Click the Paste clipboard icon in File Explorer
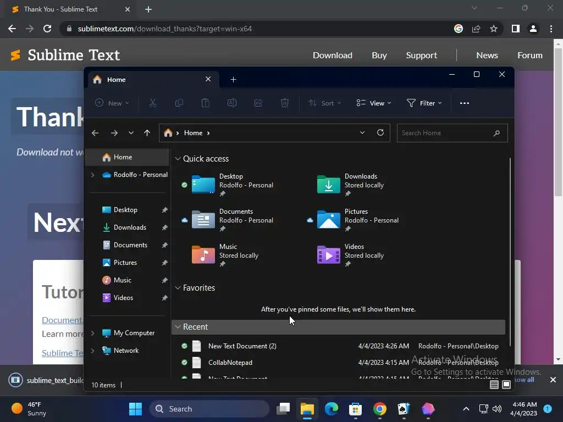This screenshot has height=422, width=563. (206, 103)
